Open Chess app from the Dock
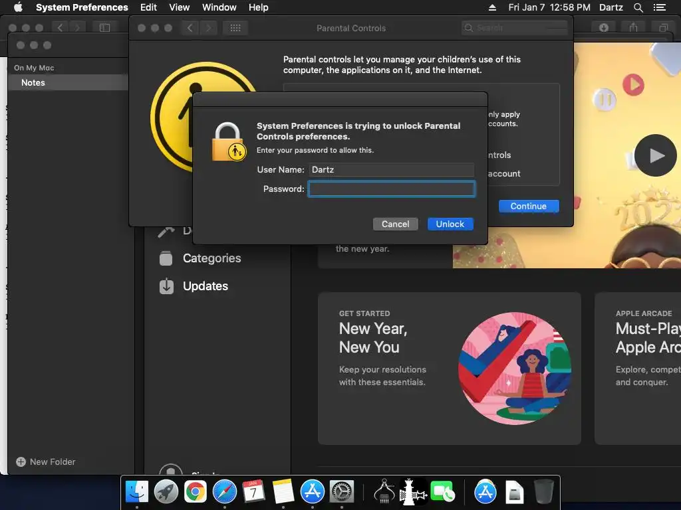Screen dimensions: 681x510 (412, 491)
